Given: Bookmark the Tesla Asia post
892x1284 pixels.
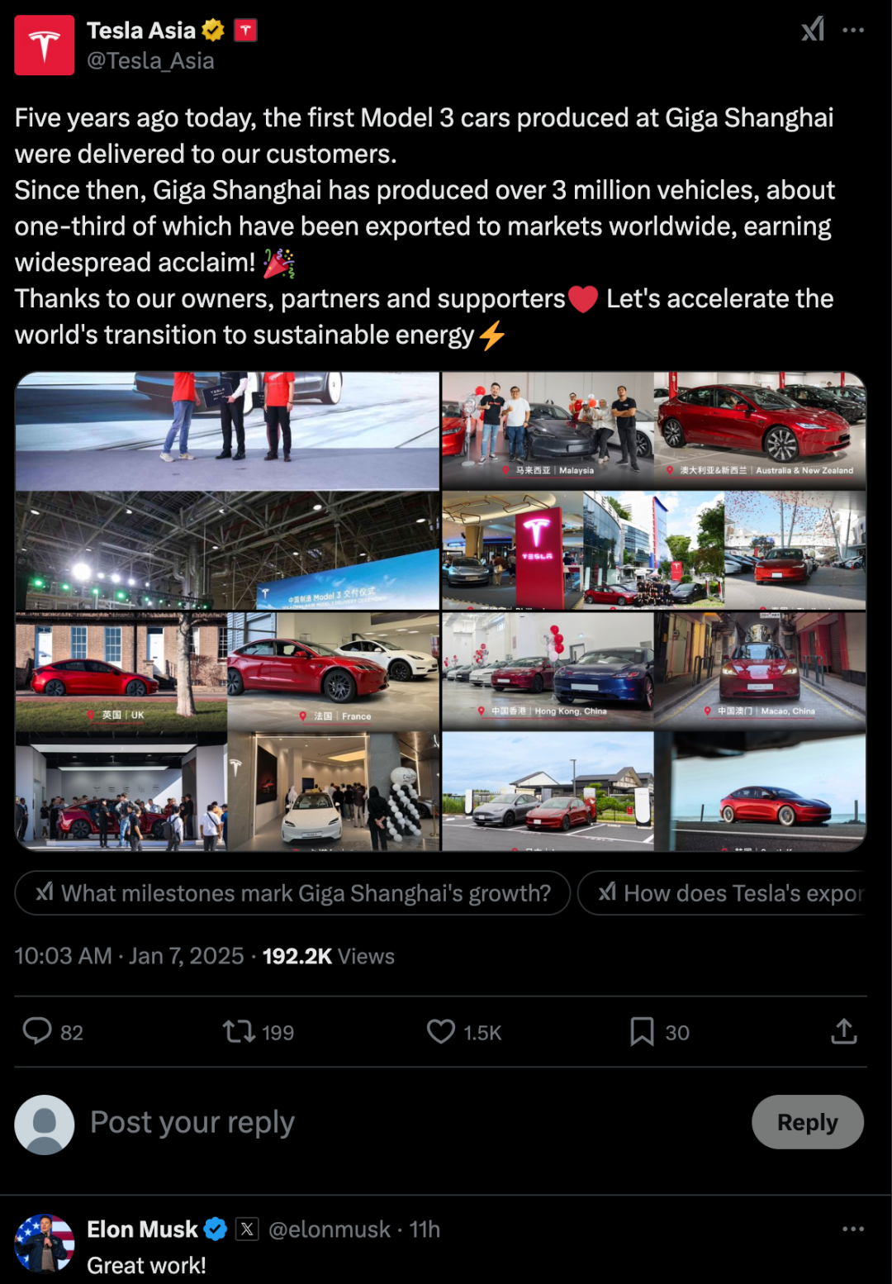Looking at the screenshot, I should [642, 1031].
